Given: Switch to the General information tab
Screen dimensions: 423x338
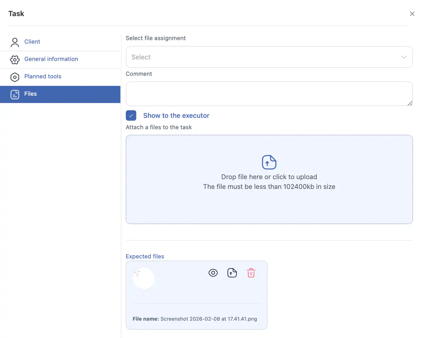Looking at the screenshot, I should tap(51, 59).
